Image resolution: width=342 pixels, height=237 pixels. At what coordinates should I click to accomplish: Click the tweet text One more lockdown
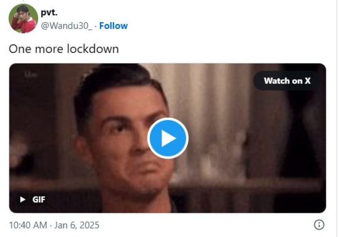point(64,49)
